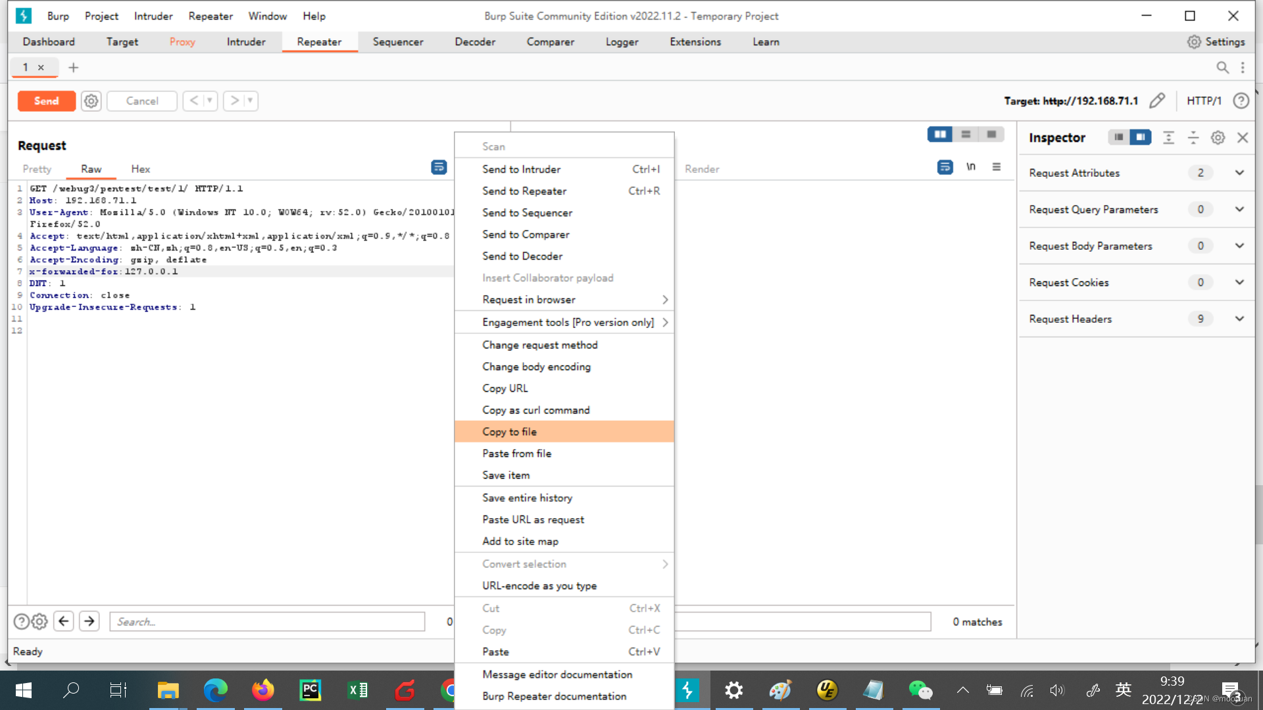The width and height of the screenshot is (1263, 710).
Task: Open the Inspector settings gear
Action: tap(1218, 137)
